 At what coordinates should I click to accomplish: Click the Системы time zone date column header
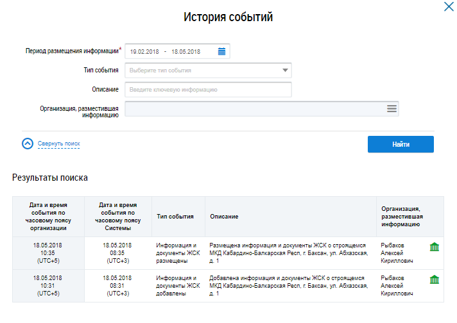pos(119,217)
